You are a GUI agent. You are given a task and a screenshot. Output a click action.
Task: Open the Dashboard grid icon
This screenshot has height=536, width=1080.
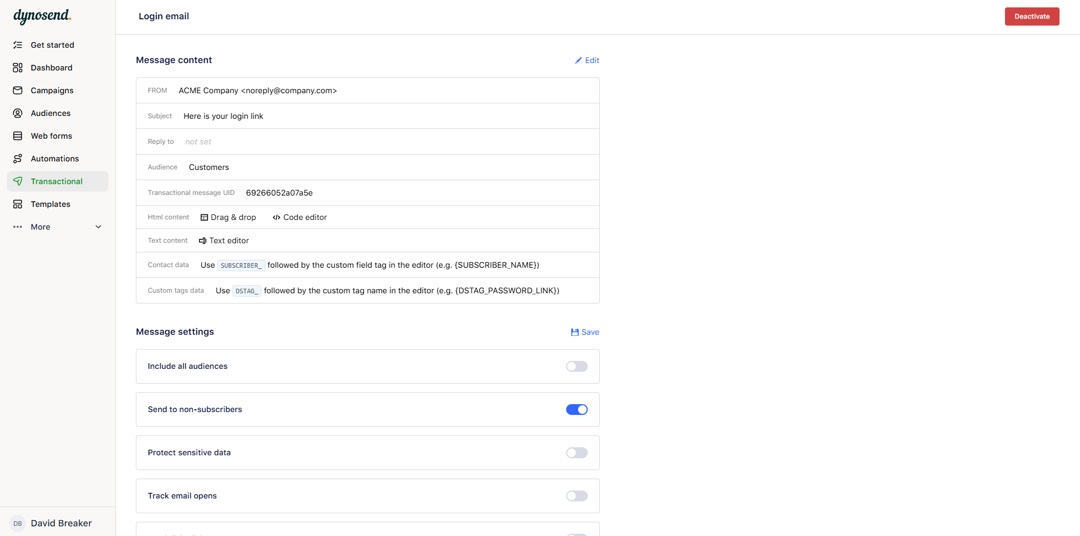(x=17, y=68)
